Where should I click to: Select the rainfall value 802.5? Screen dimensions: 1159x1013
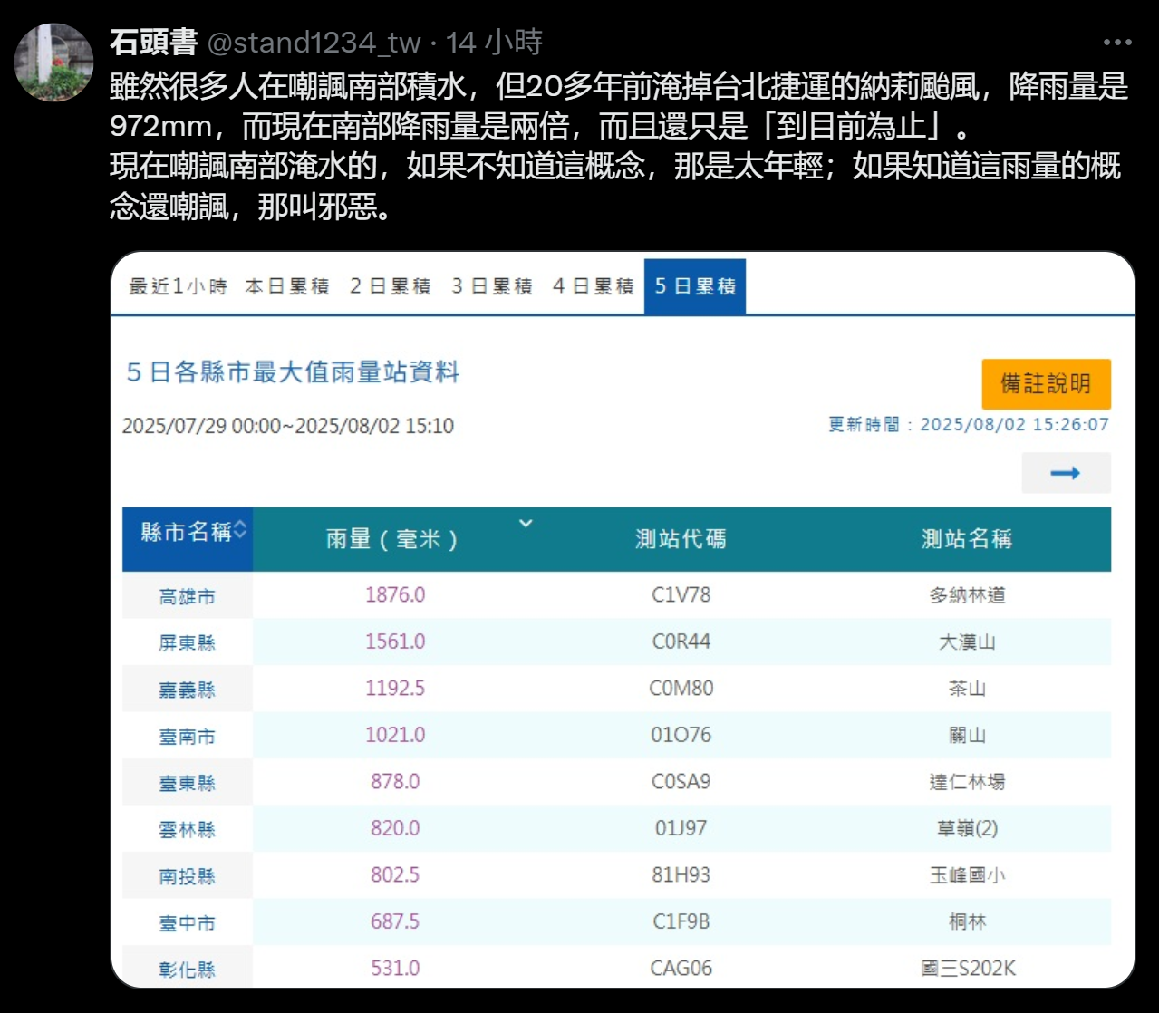click(395, 874)
